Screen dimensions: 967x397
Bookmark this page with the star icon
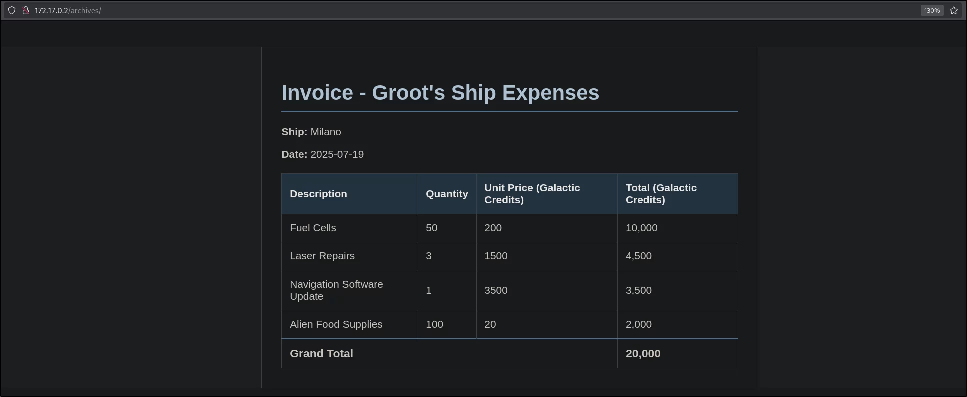[x=954, y=10]
